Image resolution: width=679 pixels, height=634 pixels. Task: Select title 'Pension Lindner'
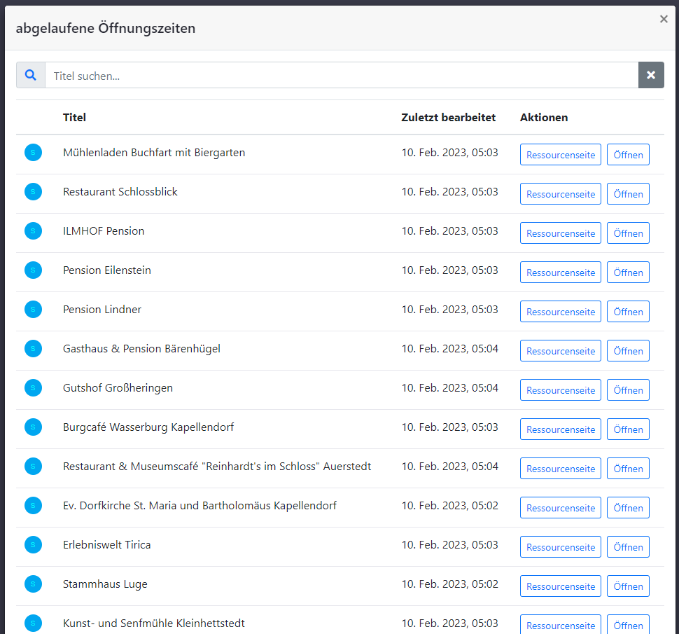tap(102, 310)
